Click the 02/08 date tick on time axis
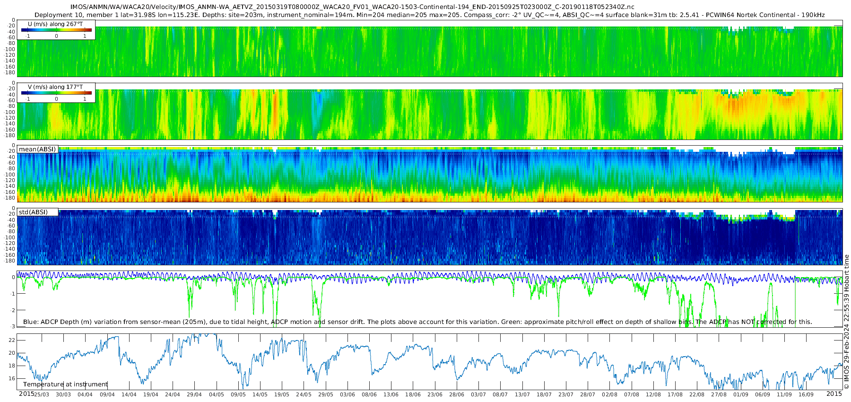Image resolution: width=851 pixels, height=402 pixels. pos(610,394)
